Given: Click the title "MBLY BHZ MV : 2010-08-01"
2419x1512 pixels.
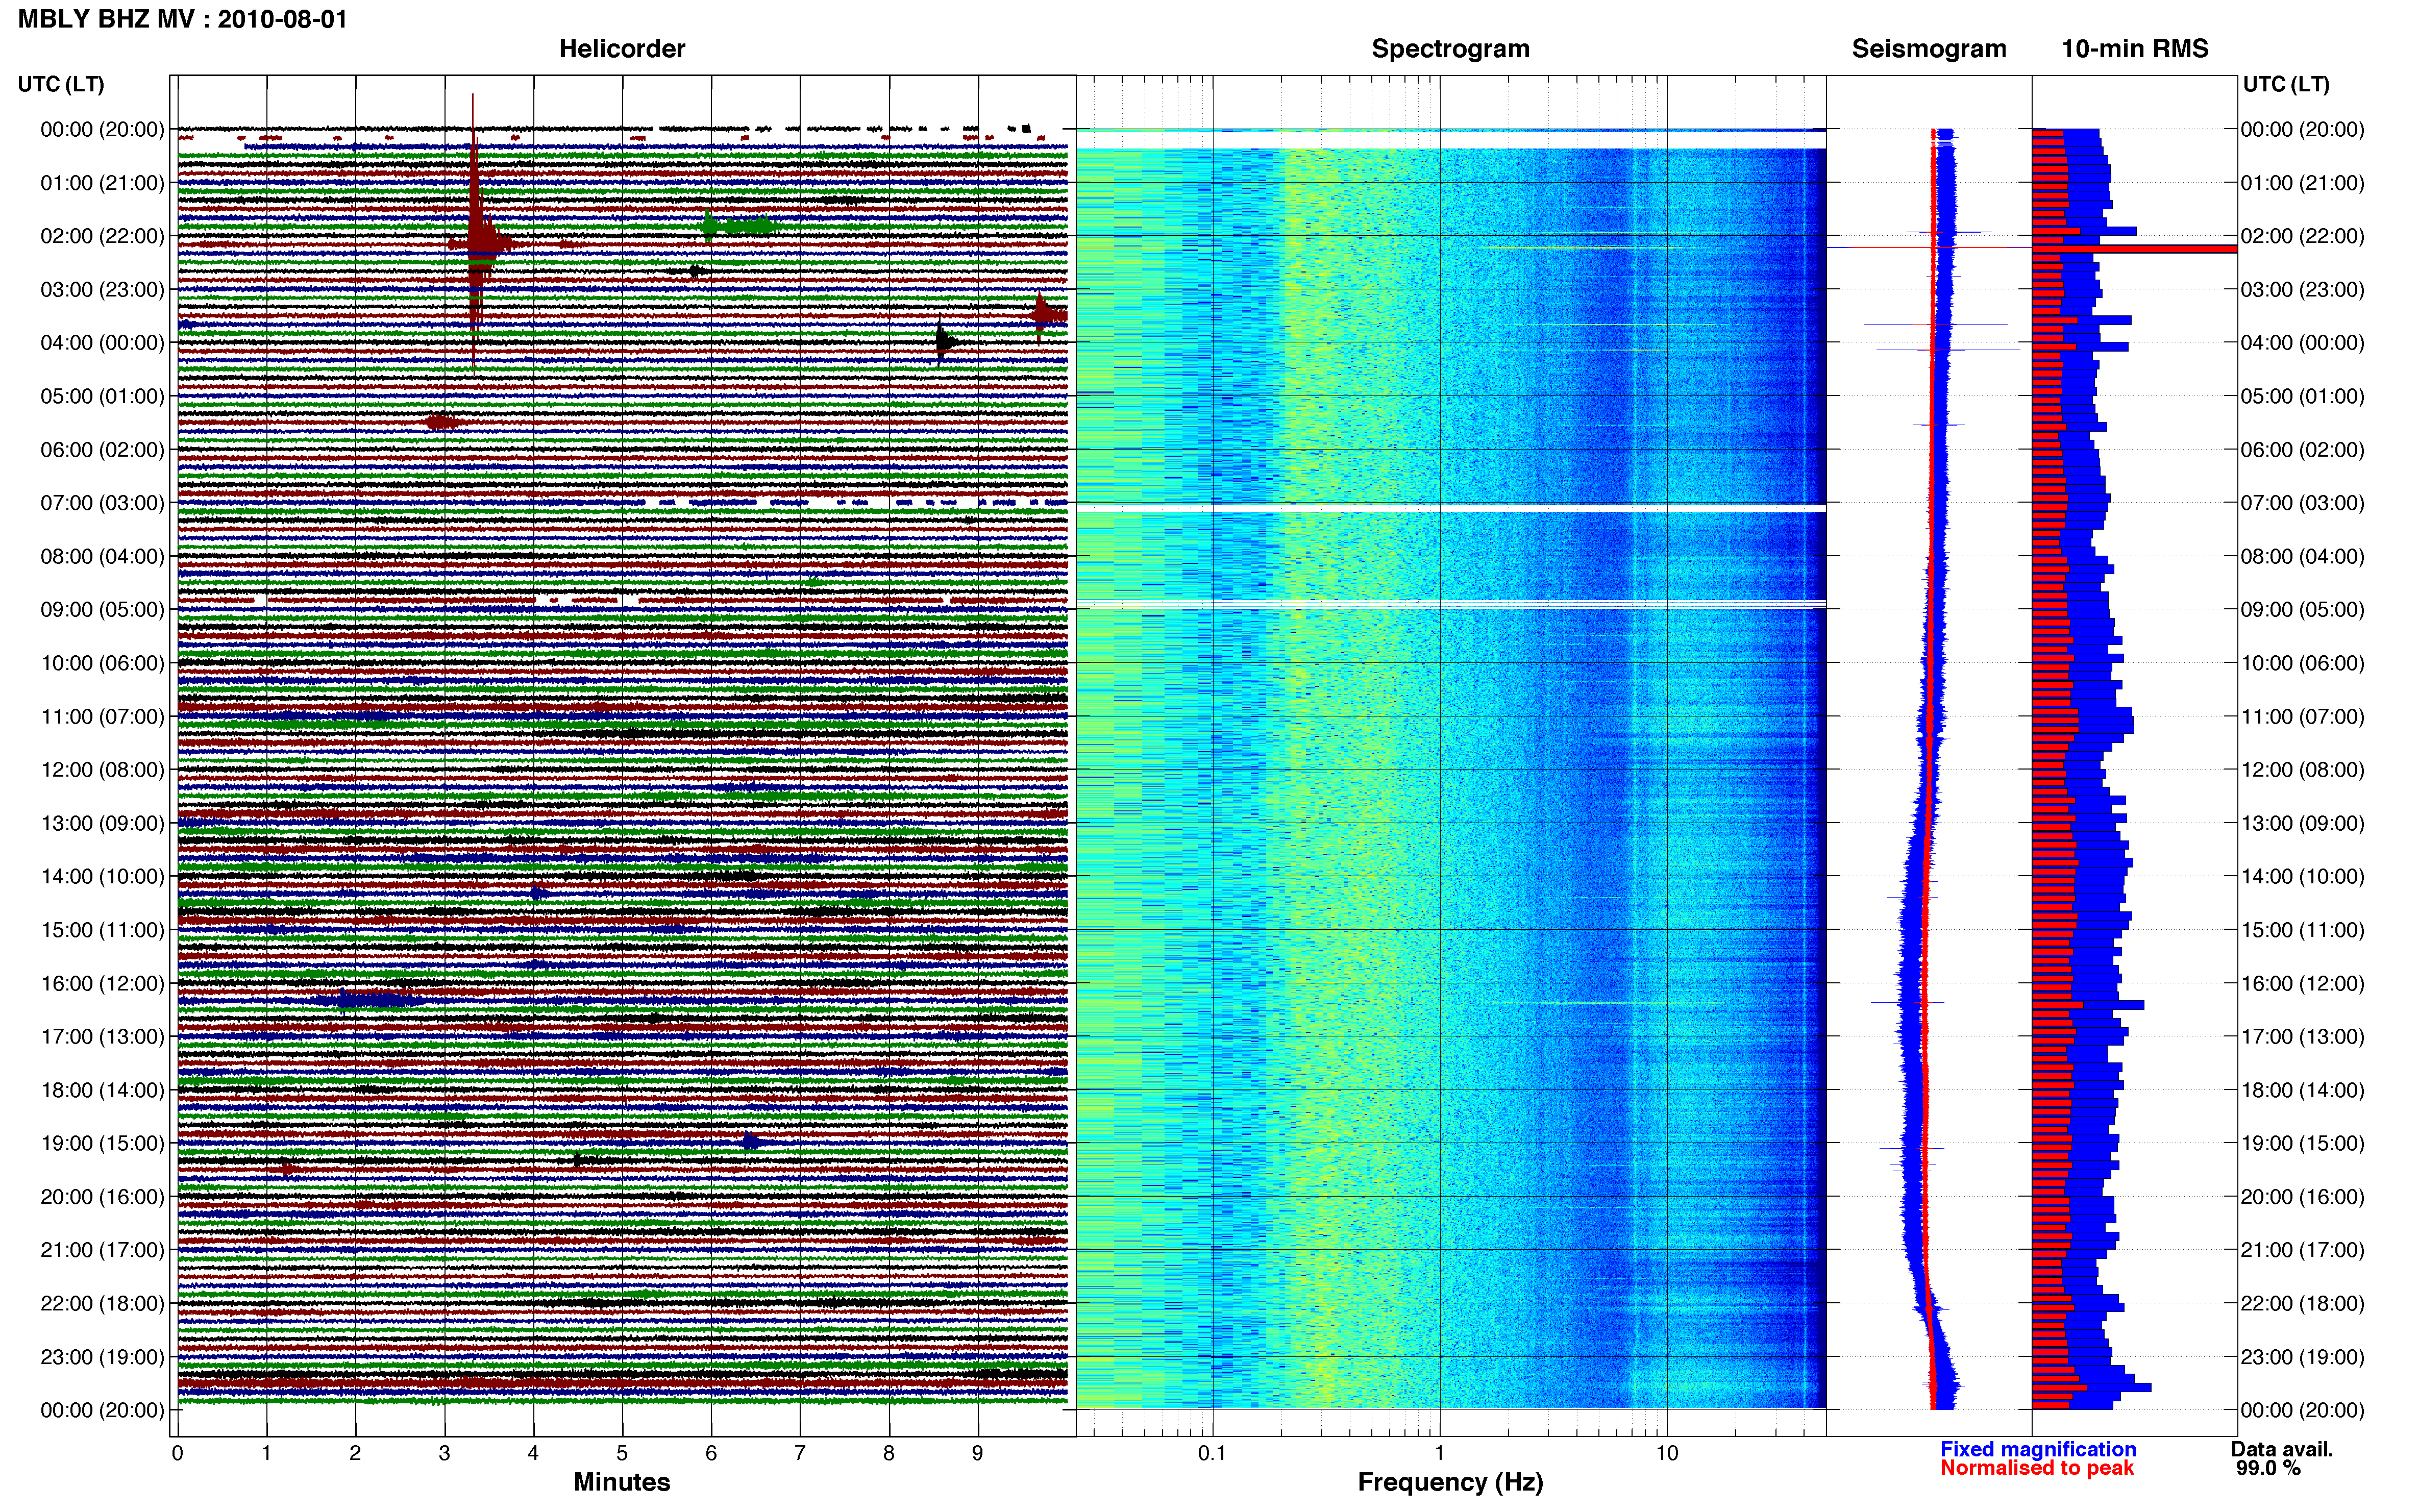Looking at the screenshot, I should [183, 19].
